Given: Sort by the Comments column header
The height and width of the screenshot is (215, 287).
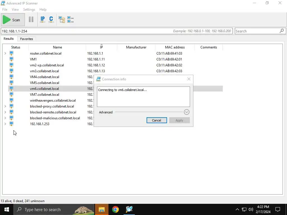Looking at the screenshot, I should tap(209, 47).
